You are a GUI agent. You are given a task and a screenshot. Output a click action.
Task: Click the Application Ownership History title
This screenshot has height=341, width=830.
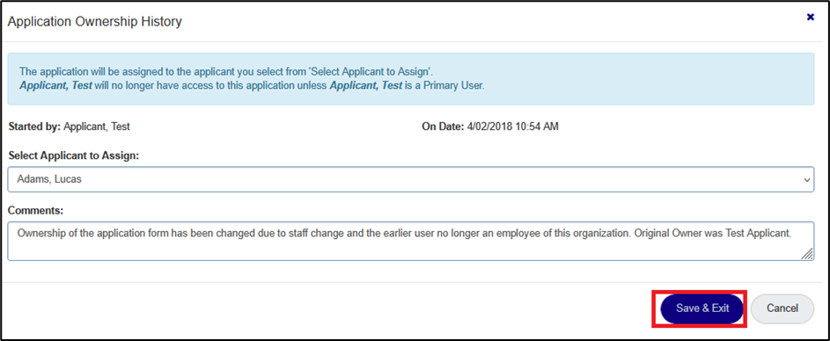point(95,22)
